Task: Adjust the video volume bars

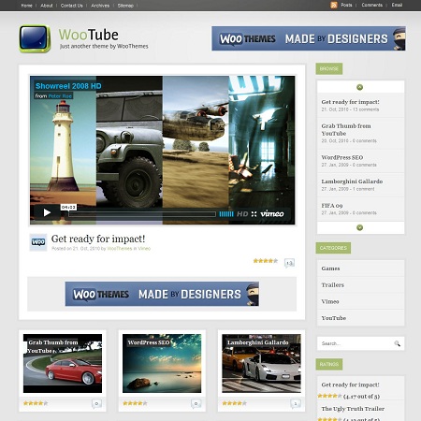Action: pyautogui.click(x=226, y=214)
